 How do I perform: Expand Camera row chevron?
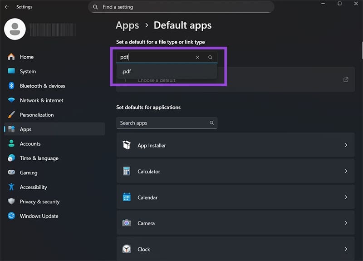(346, 223)
